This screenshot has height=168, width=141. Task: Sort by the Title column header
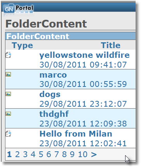[111, 45]
